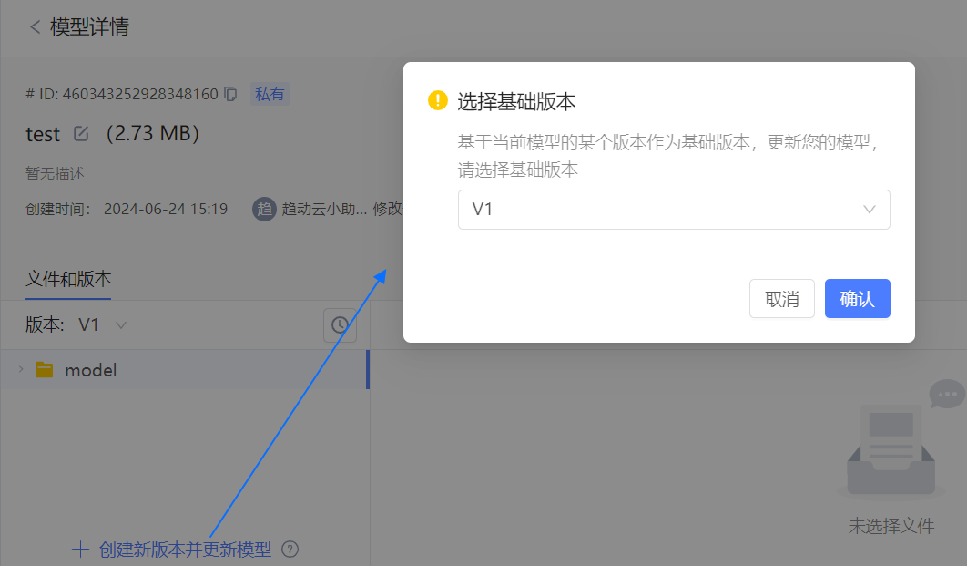Expand the model folder tree arrow

tap(21, 369)
